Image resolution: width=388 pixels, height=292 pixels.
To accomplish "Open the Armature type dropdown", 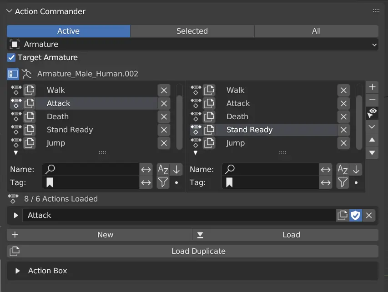I will 192,44.
